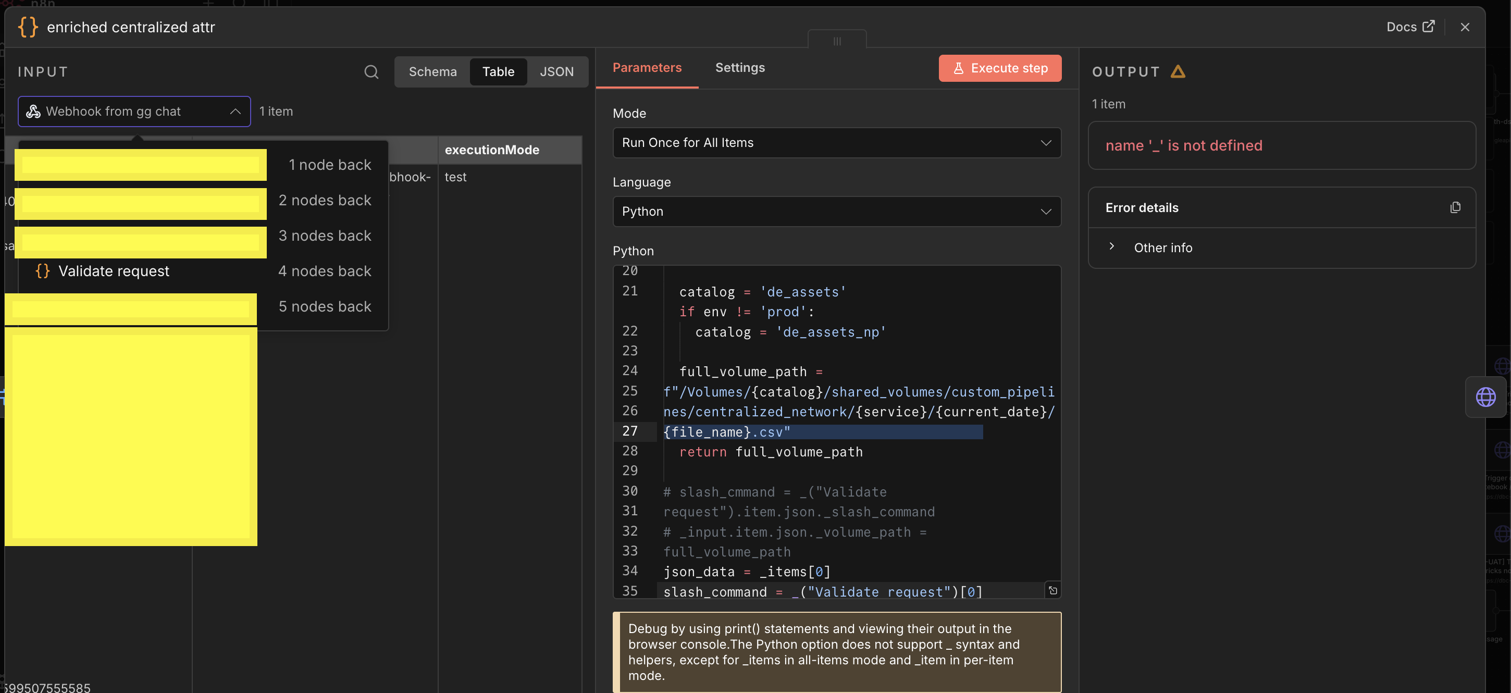
Task: Switch input view to Table
Action: coord(498,71)
